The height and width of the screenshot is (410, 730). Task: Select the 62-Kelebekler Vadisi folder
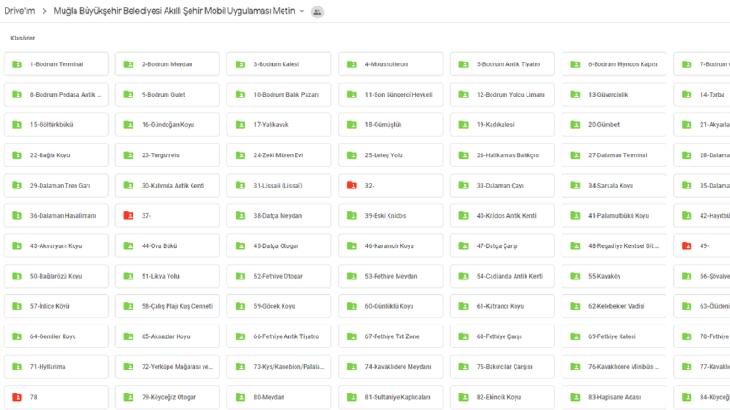(x=614, y=306)
